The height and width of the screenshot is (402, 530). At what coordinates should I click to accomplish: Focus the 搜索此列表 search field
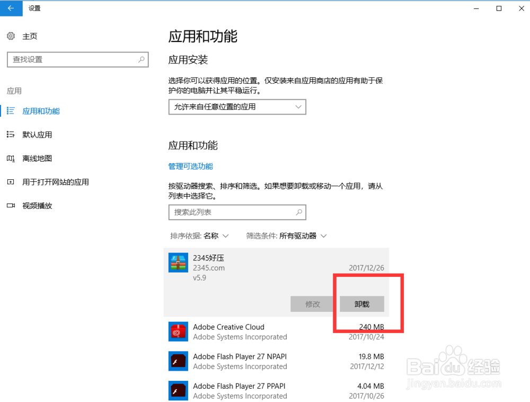pos(237,212)
